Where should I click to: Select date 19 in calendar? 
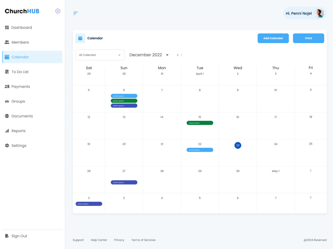[89, 144]
